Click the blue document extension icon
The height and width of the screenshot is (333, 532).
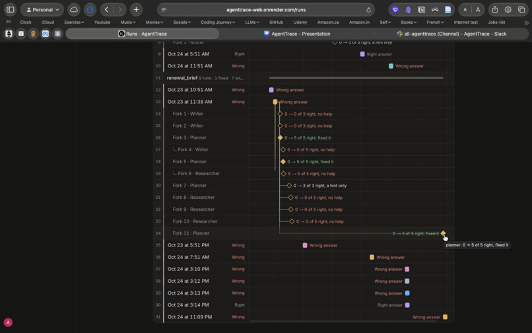pyautogui.click(x=448, y=10)
